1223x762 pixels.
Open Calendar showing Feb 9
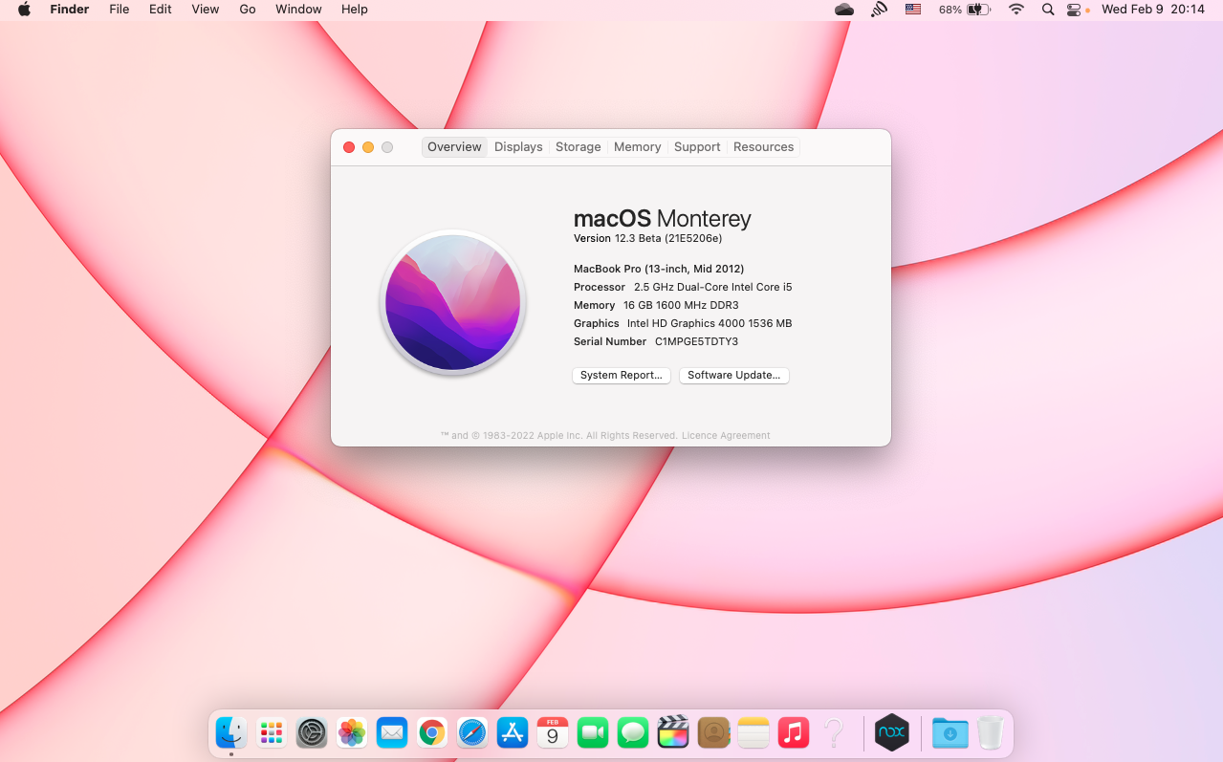tap(553, 733)
